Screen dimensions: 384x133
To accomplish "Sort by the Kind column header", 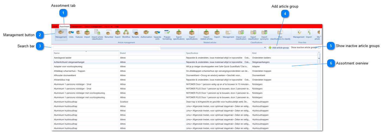I will 284,53.
